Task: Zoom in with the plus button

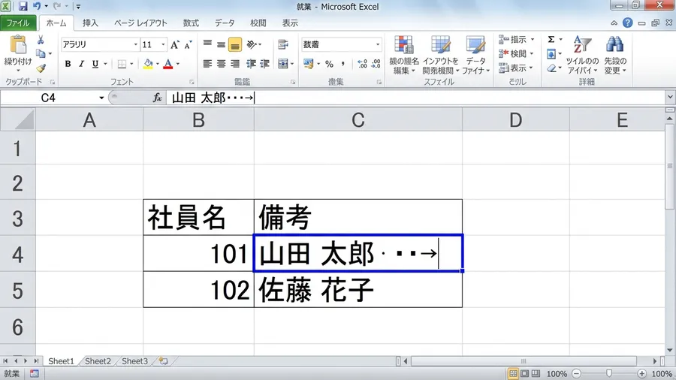Action: [642, 373]
